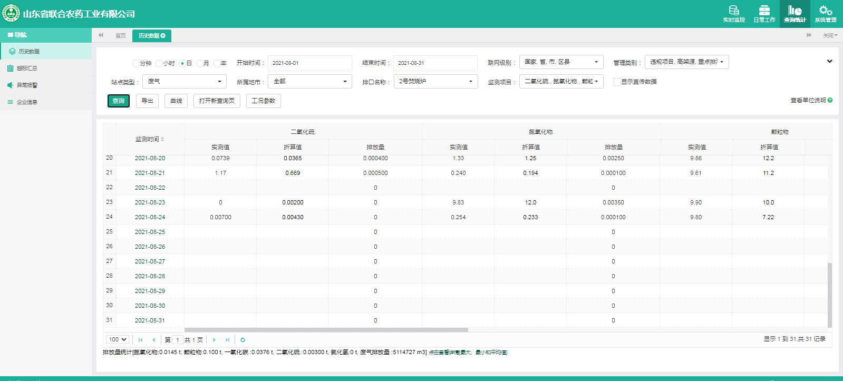Click the 导出 export button

(147, 101)
